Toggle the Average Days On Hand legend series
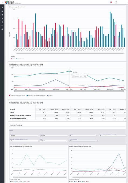Viewport: 128px width, 183px height. (17, 95)
